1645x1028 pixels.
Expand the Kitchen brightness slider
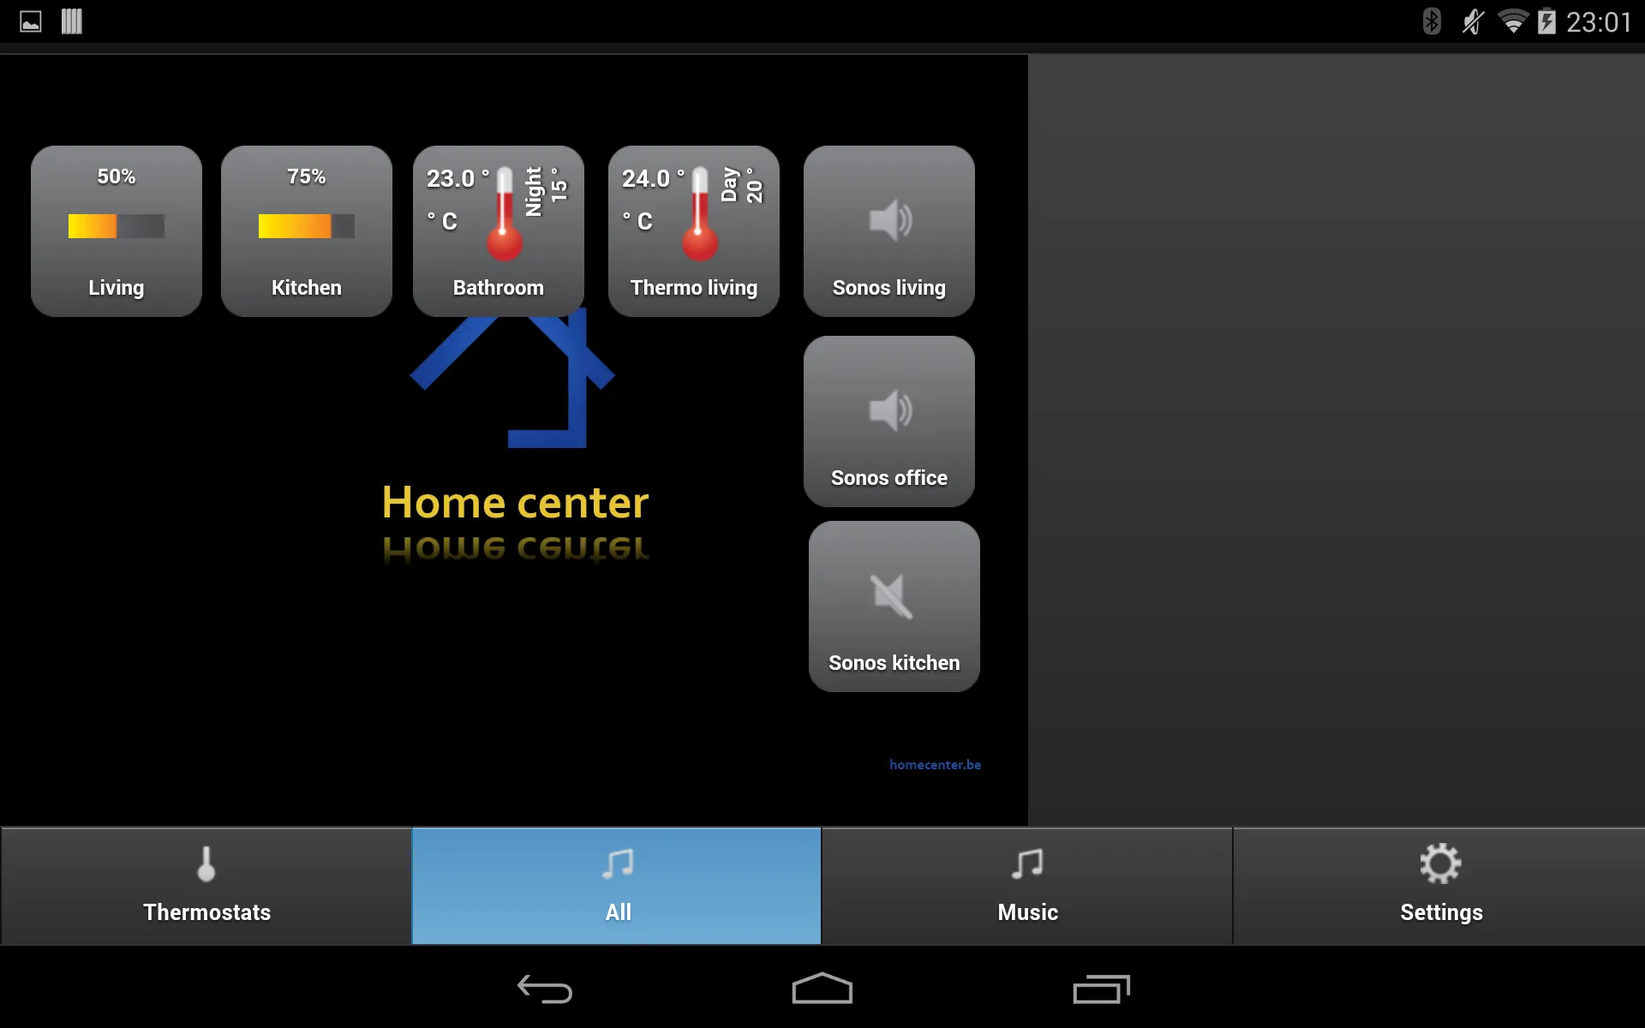(x=306, y=225)
